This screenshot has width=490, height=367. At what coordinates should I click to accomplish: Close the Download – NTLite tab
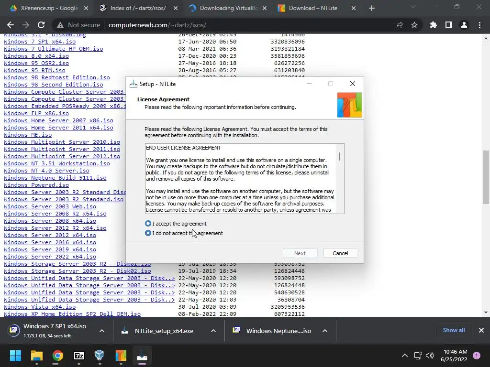point(354,9)
